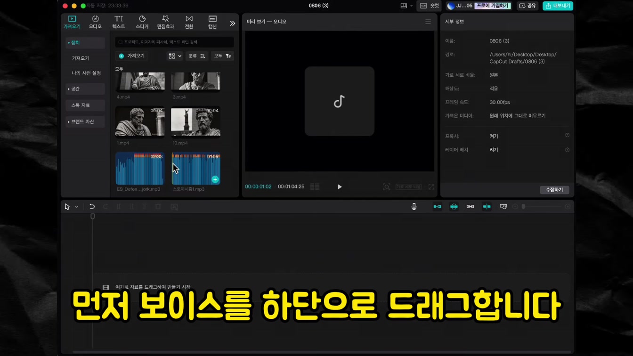633x356 pixels.
Task: Expand the 공간 sidebar section
Action: [x=85, y=89]
